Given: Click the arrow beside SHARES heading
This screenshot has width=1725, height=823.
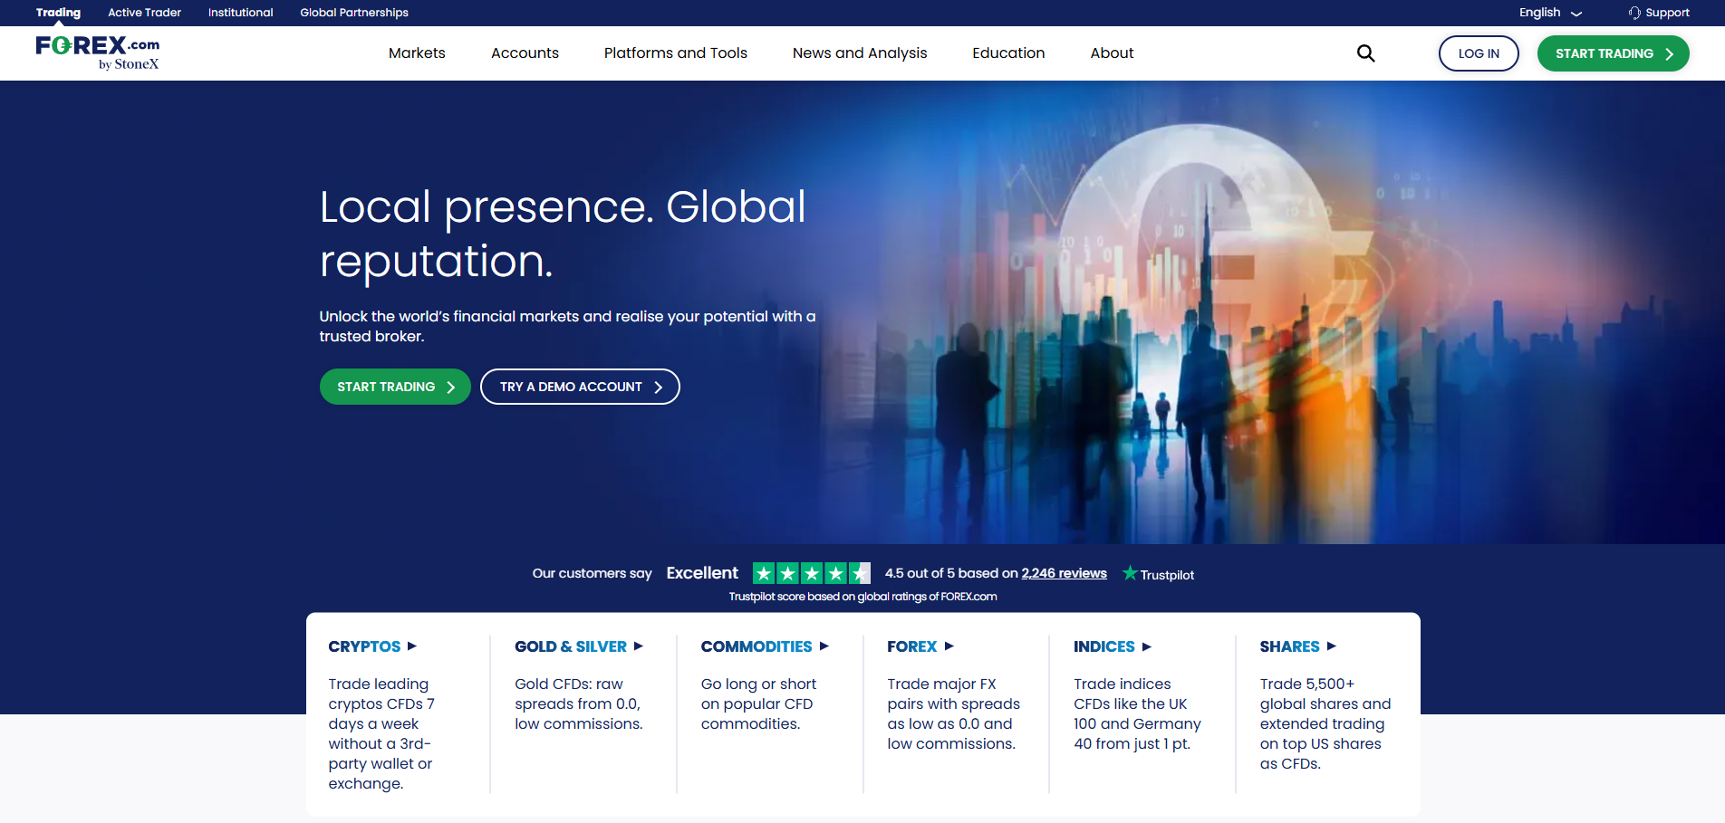Looking at the screenshot, I should [1332, 646].
